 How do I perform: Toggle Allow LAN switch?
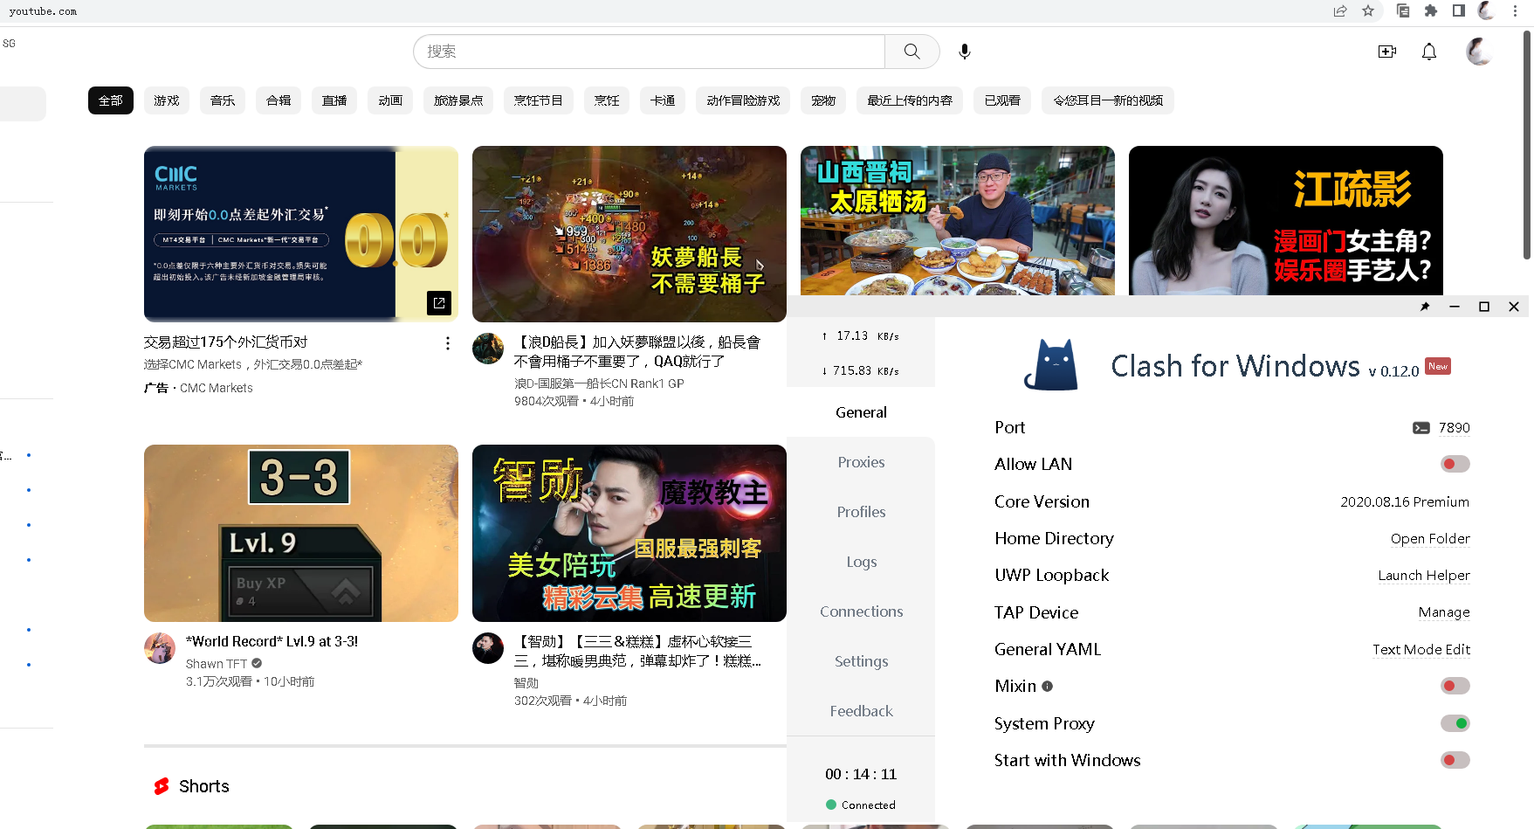pos(1455,465)
